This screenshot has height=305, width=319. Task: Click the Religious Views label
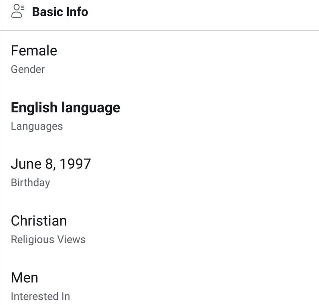[x=48, y=239]
